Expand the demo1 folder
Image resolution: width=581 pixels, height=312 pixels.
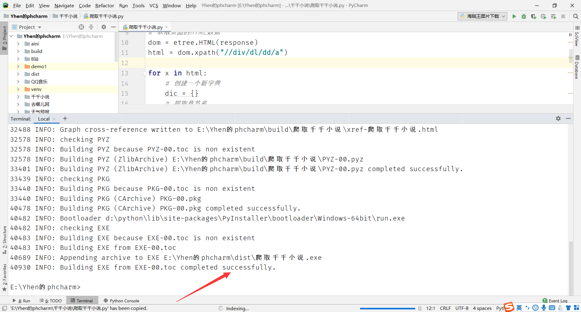(18, 66)
